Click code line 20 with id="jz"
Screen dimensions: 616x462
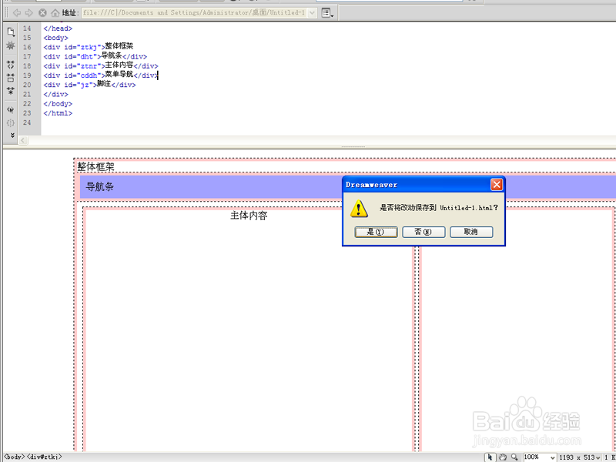[x=89, y=85]
